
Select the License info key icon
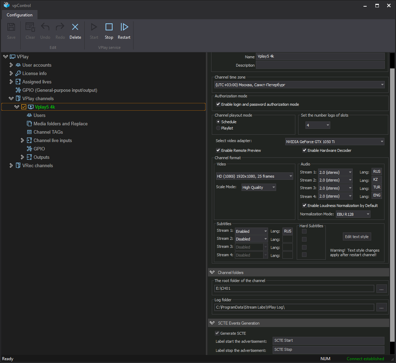point(18,73)
